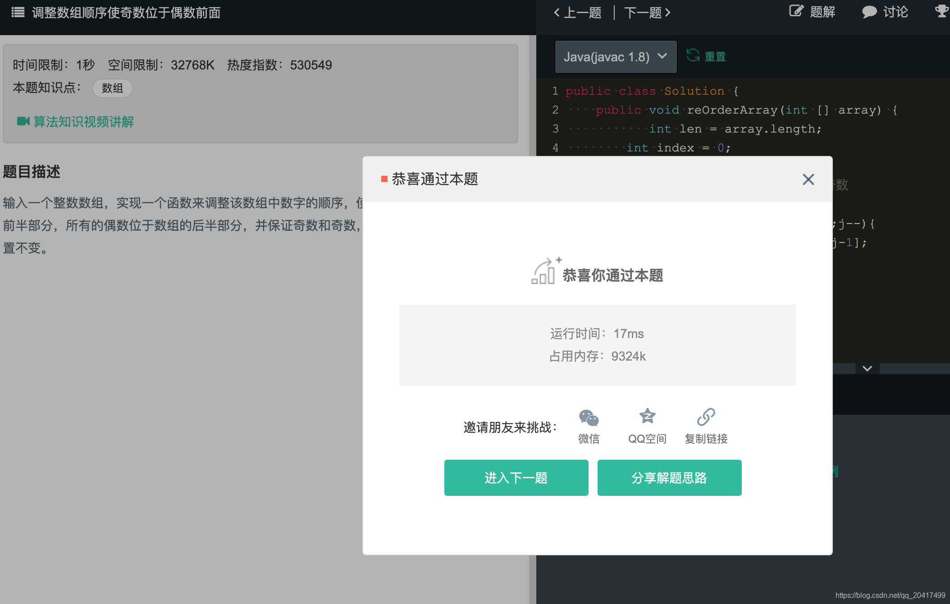Close the 恭喜通过本题 dialog
Image resolution: width=950 pixels, height=604 pixels.
[808, 179]
